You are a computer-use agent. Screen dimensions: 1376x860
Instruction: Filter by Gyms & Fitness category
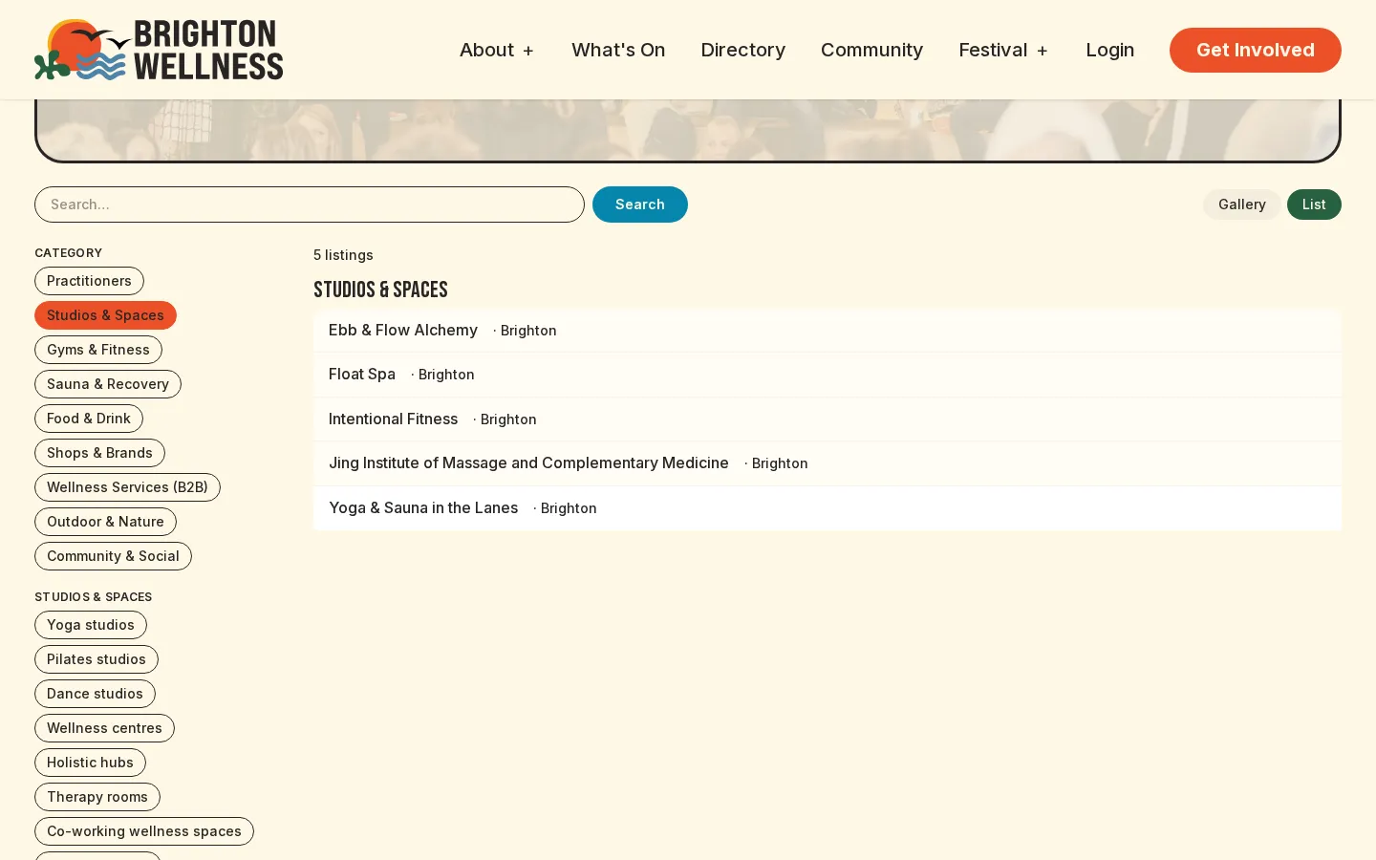tap(98, 350)
